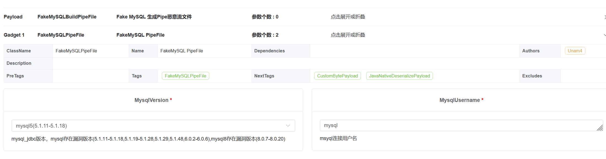Focus the MysqlUsername text field

pyautogui.click(x=458, y=125)
